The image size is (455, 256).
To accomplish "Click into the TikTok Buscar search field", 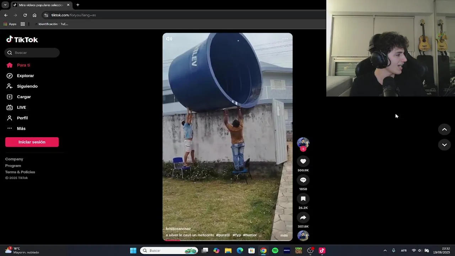I will point(32,53).
